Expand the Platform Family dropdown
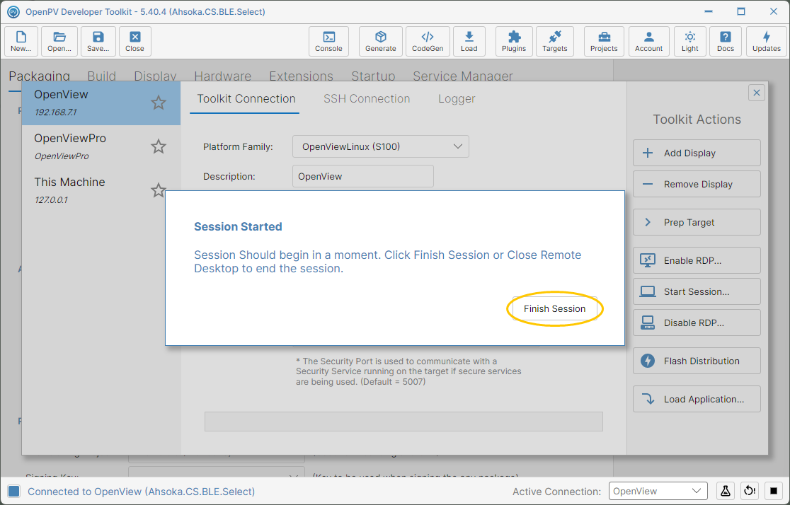The width and height of the screenshot is (790, 505). (x=380, y=146)
